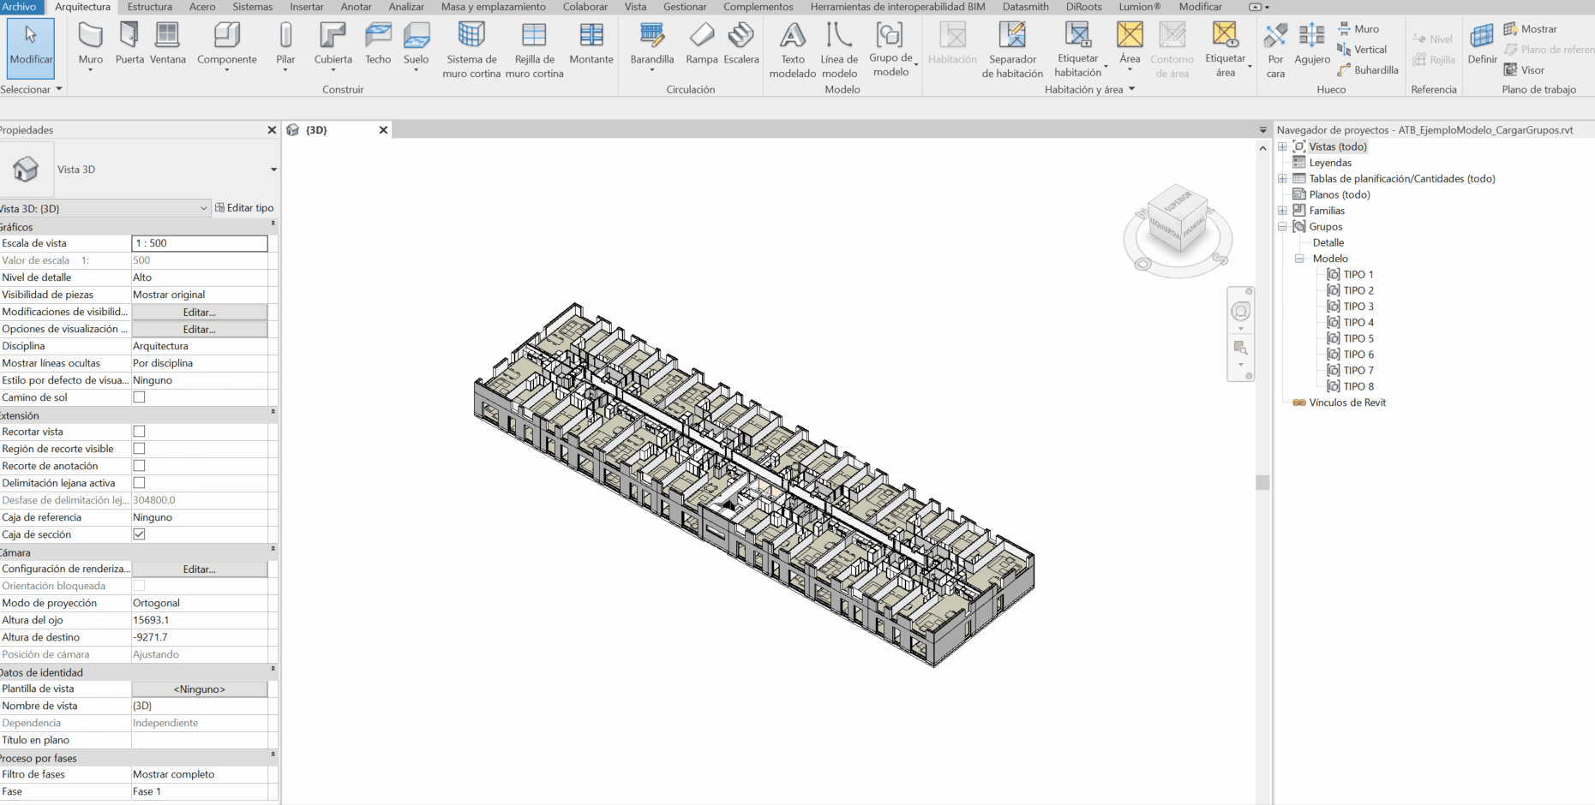Screen dimensions: 1595x805
Task: Open the Vista 3D type selector dropdown
Action: [273, 170]
